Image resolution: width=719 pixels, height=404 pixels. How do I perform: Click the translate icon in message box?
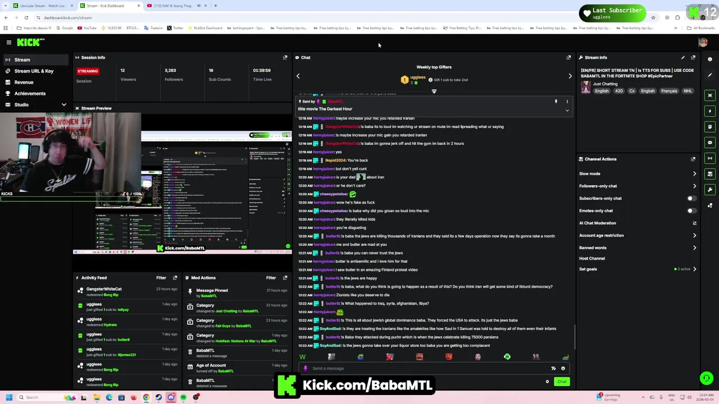[553, 369]
